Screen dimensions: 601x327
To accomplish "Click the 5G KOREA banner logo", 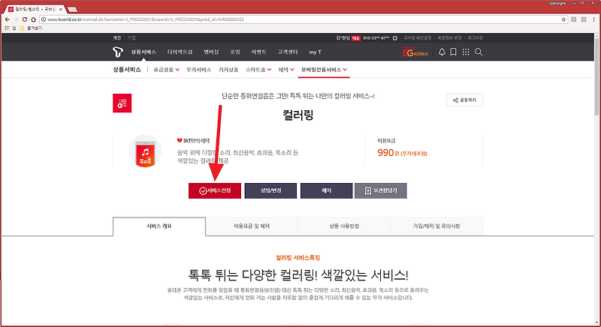I will tap(415, 52).
